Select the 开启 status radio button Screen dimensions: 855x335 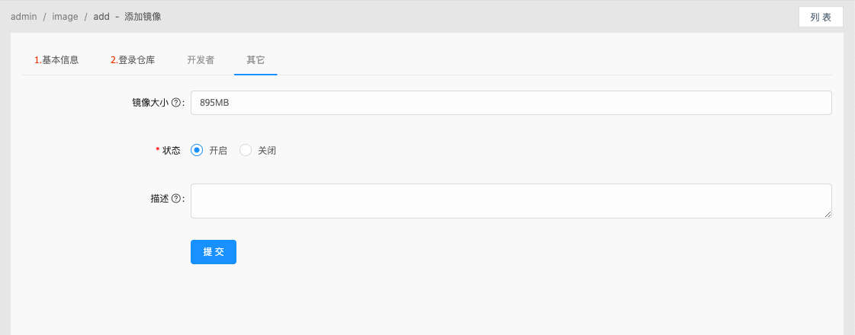[197, 150]
